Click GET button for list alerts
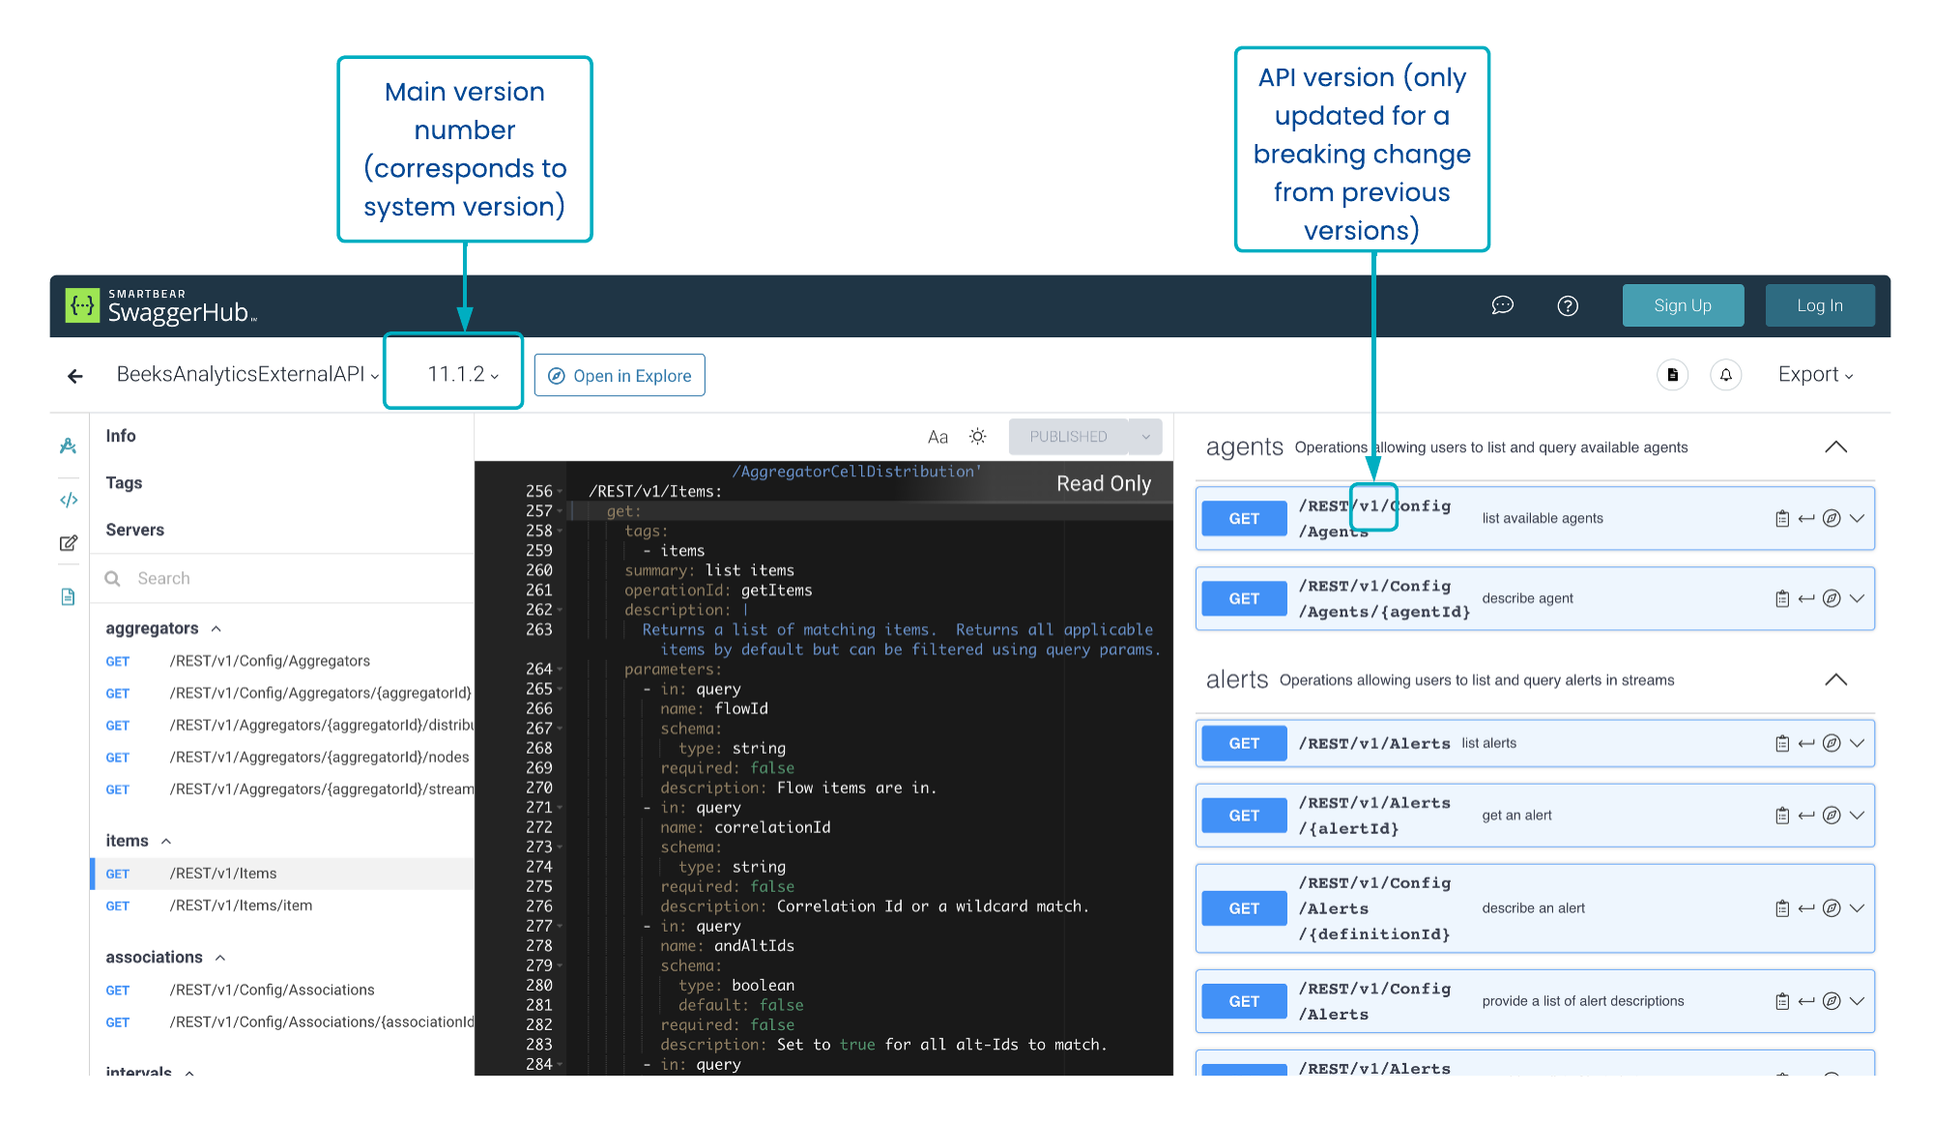Viewport: 1933px width, 1121px height. (1244, 743)
